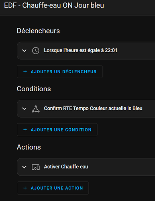Add a trigger with Ajouter un déclencheur
The height and width of the screenshot is (201, 155).
[x=60, y=72]
